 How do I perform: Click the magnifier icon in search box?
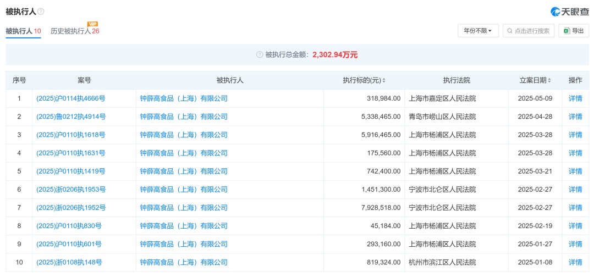pos(509,31)
